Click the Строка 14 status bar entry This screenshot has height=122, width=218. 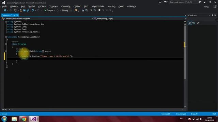(166, 114)
